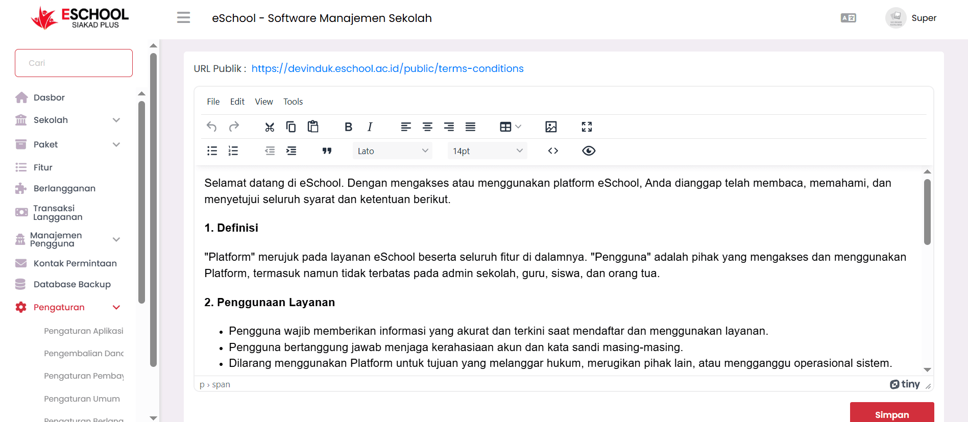Insert an image with the image icon
The image size is (968, 422).
(551, 127)
